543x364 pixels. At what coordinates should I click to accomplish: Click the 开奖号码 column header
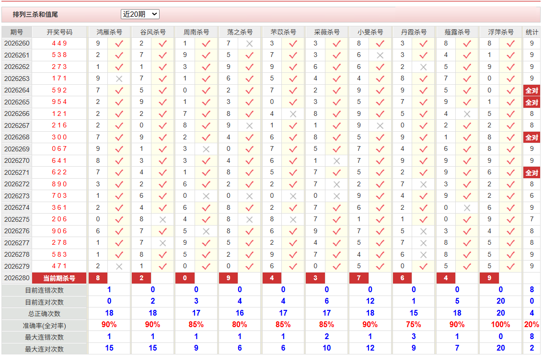tap(59, 32)
